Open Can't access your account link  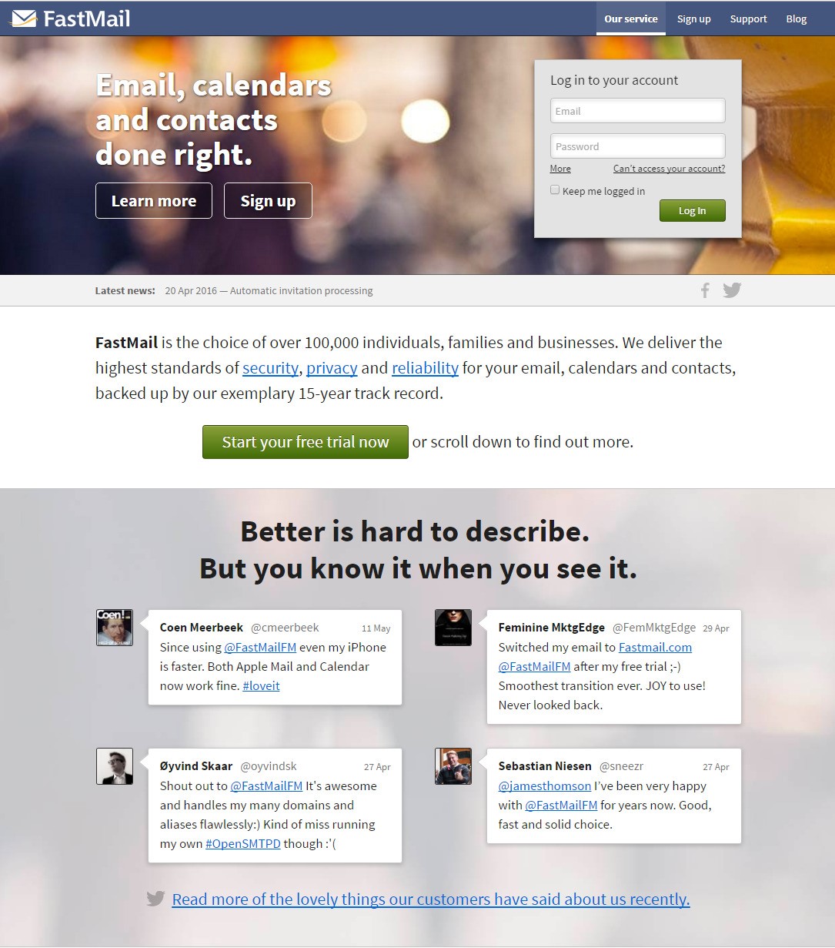(x=669, y=169)
